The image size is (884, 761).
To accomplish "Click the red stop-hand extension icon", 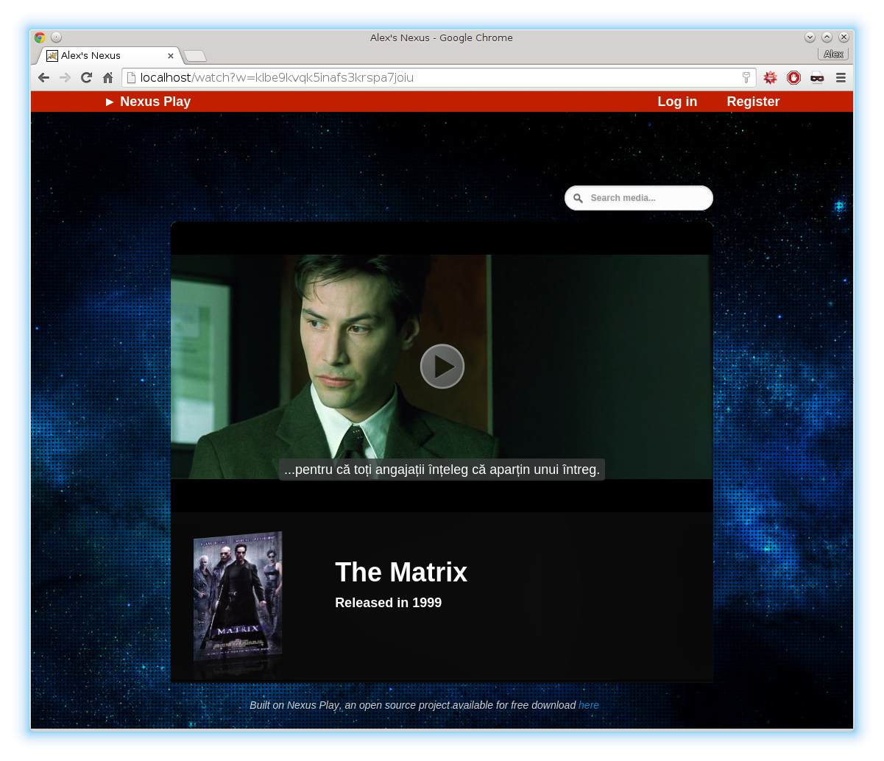I will tap(793, 78).
